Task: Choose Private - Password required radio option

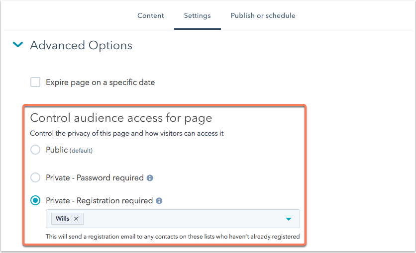Action: point(35,177)
